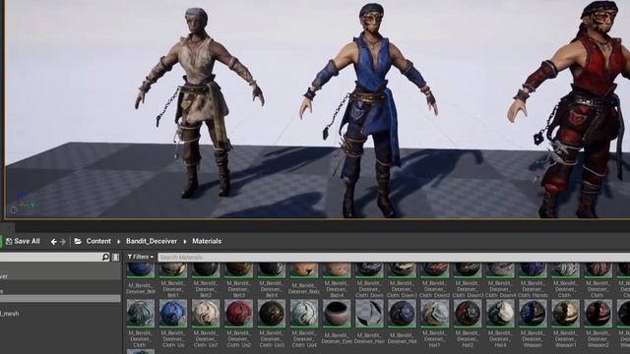Select the M_Bandit_Deceiver_Hair material
Viewport: 630px width, 354px height.
tap(369, 322)
